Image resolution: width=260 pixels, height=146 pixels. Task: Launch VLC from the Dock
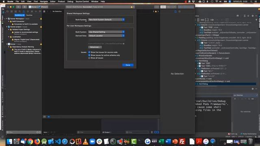[x=85, y=142]
